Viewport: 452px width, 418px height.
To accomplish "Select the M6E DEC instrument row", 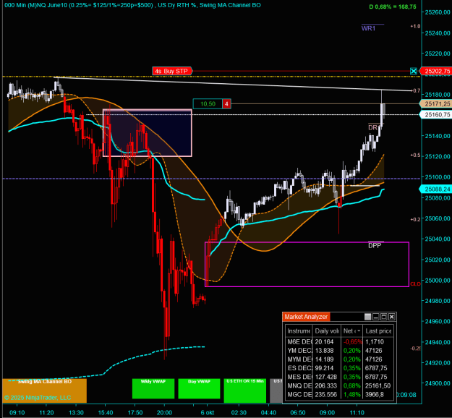I will (x=339, y=341).
